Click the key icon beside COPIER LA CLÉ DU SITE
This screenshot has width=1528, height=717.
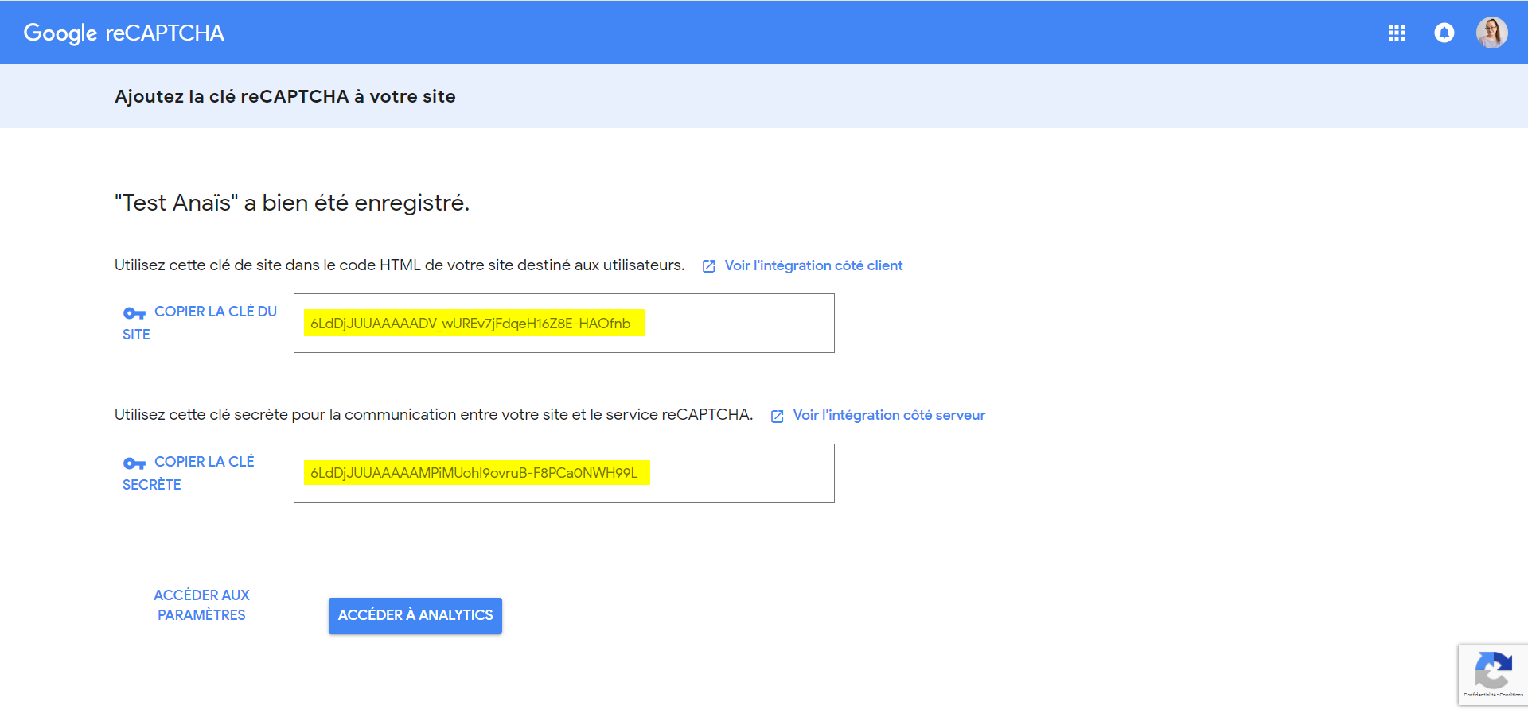pos(134,313)
